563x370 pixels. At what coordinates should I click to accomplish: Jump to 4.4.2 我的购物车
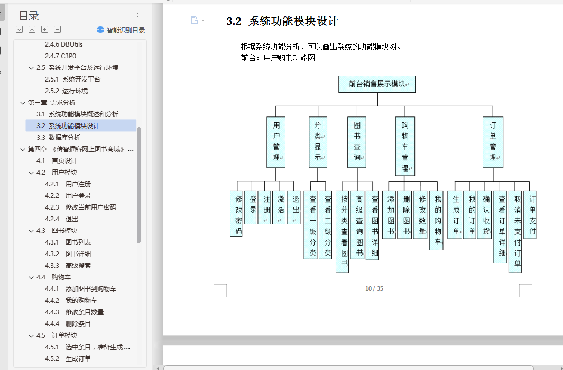[x=71, y=300]
